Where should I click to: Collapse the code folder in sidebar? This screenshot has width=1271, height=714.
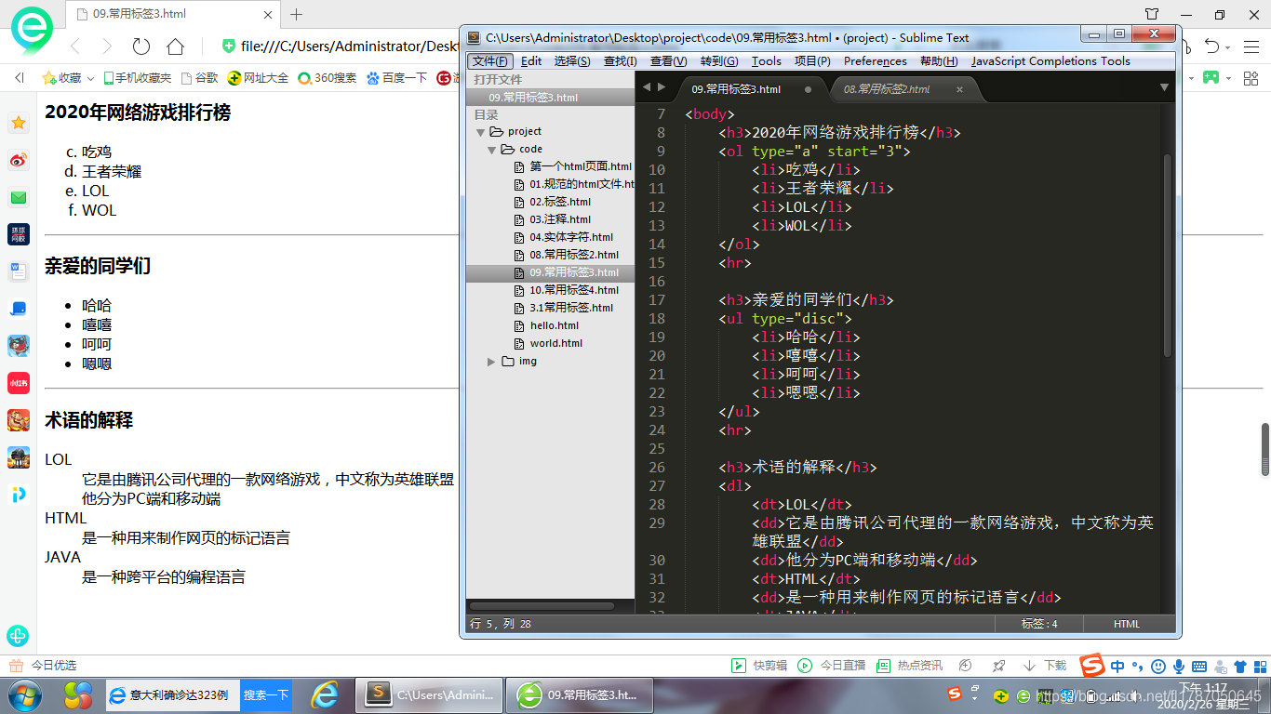tap(491, 150)
